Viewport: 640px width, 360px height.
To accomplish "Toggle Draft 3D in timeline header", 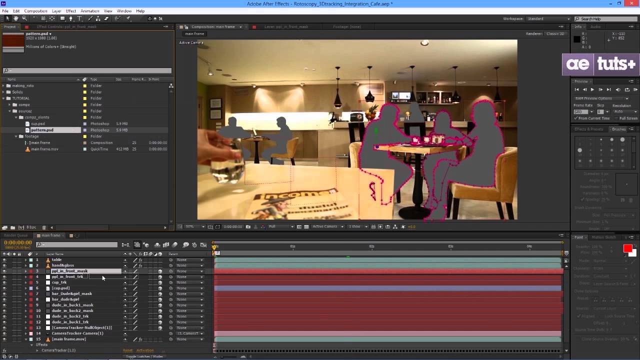I will coord(146,245).
